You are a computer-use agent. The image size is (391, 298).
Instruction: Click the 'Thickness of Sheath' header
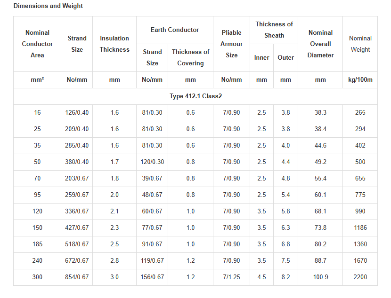click(x=274, y=30)
